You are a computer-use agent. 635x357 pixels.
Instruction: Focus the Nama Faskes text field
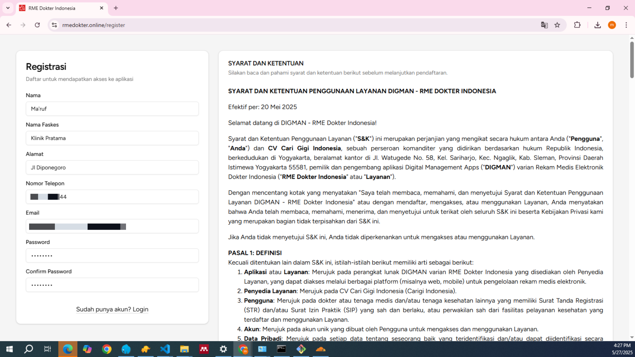click(x=112, y=138)
